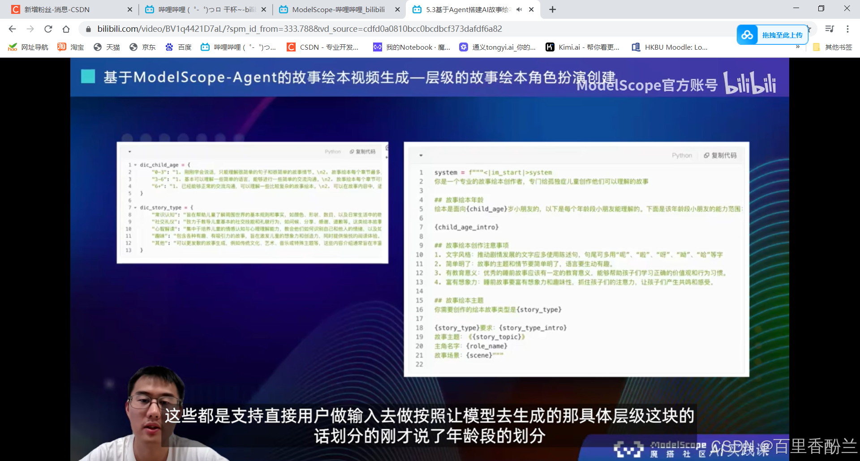Click the system = f""" first code line

click(x=493, y=172)
